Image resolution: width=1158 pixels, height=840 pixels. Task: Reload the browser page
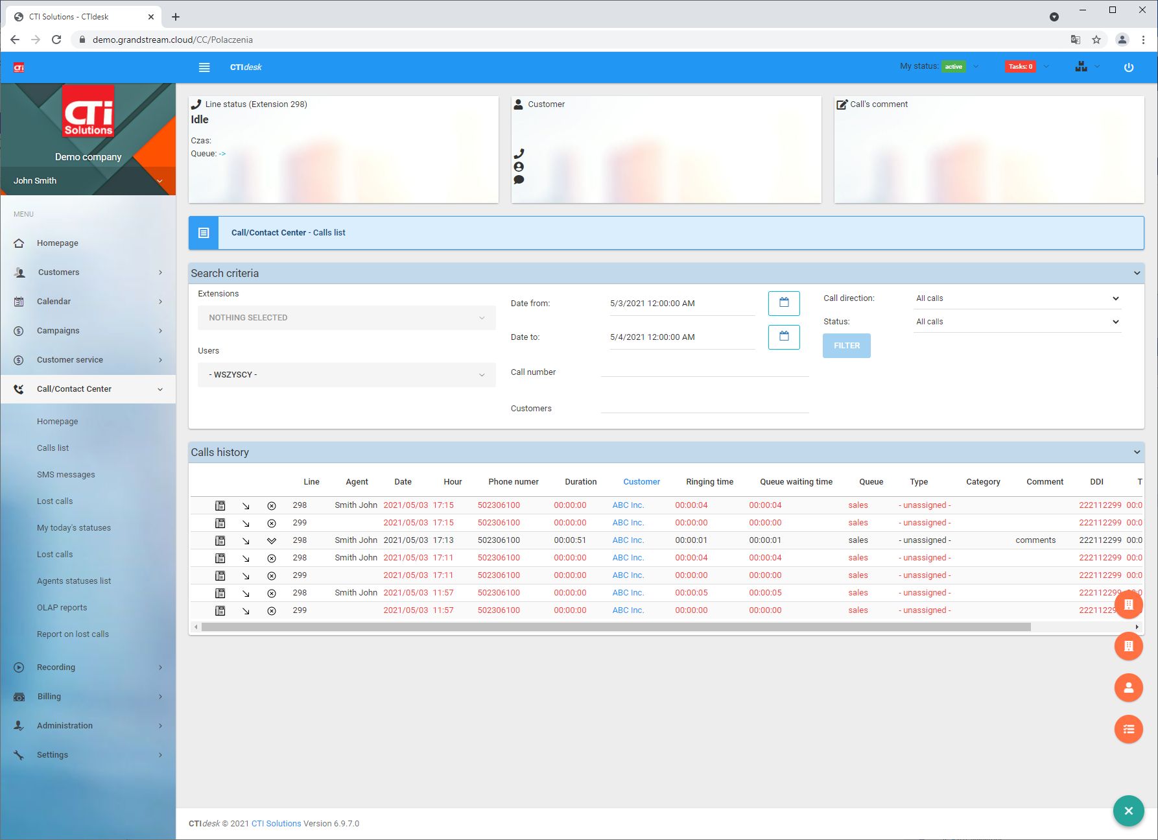(x=56, y=40)
